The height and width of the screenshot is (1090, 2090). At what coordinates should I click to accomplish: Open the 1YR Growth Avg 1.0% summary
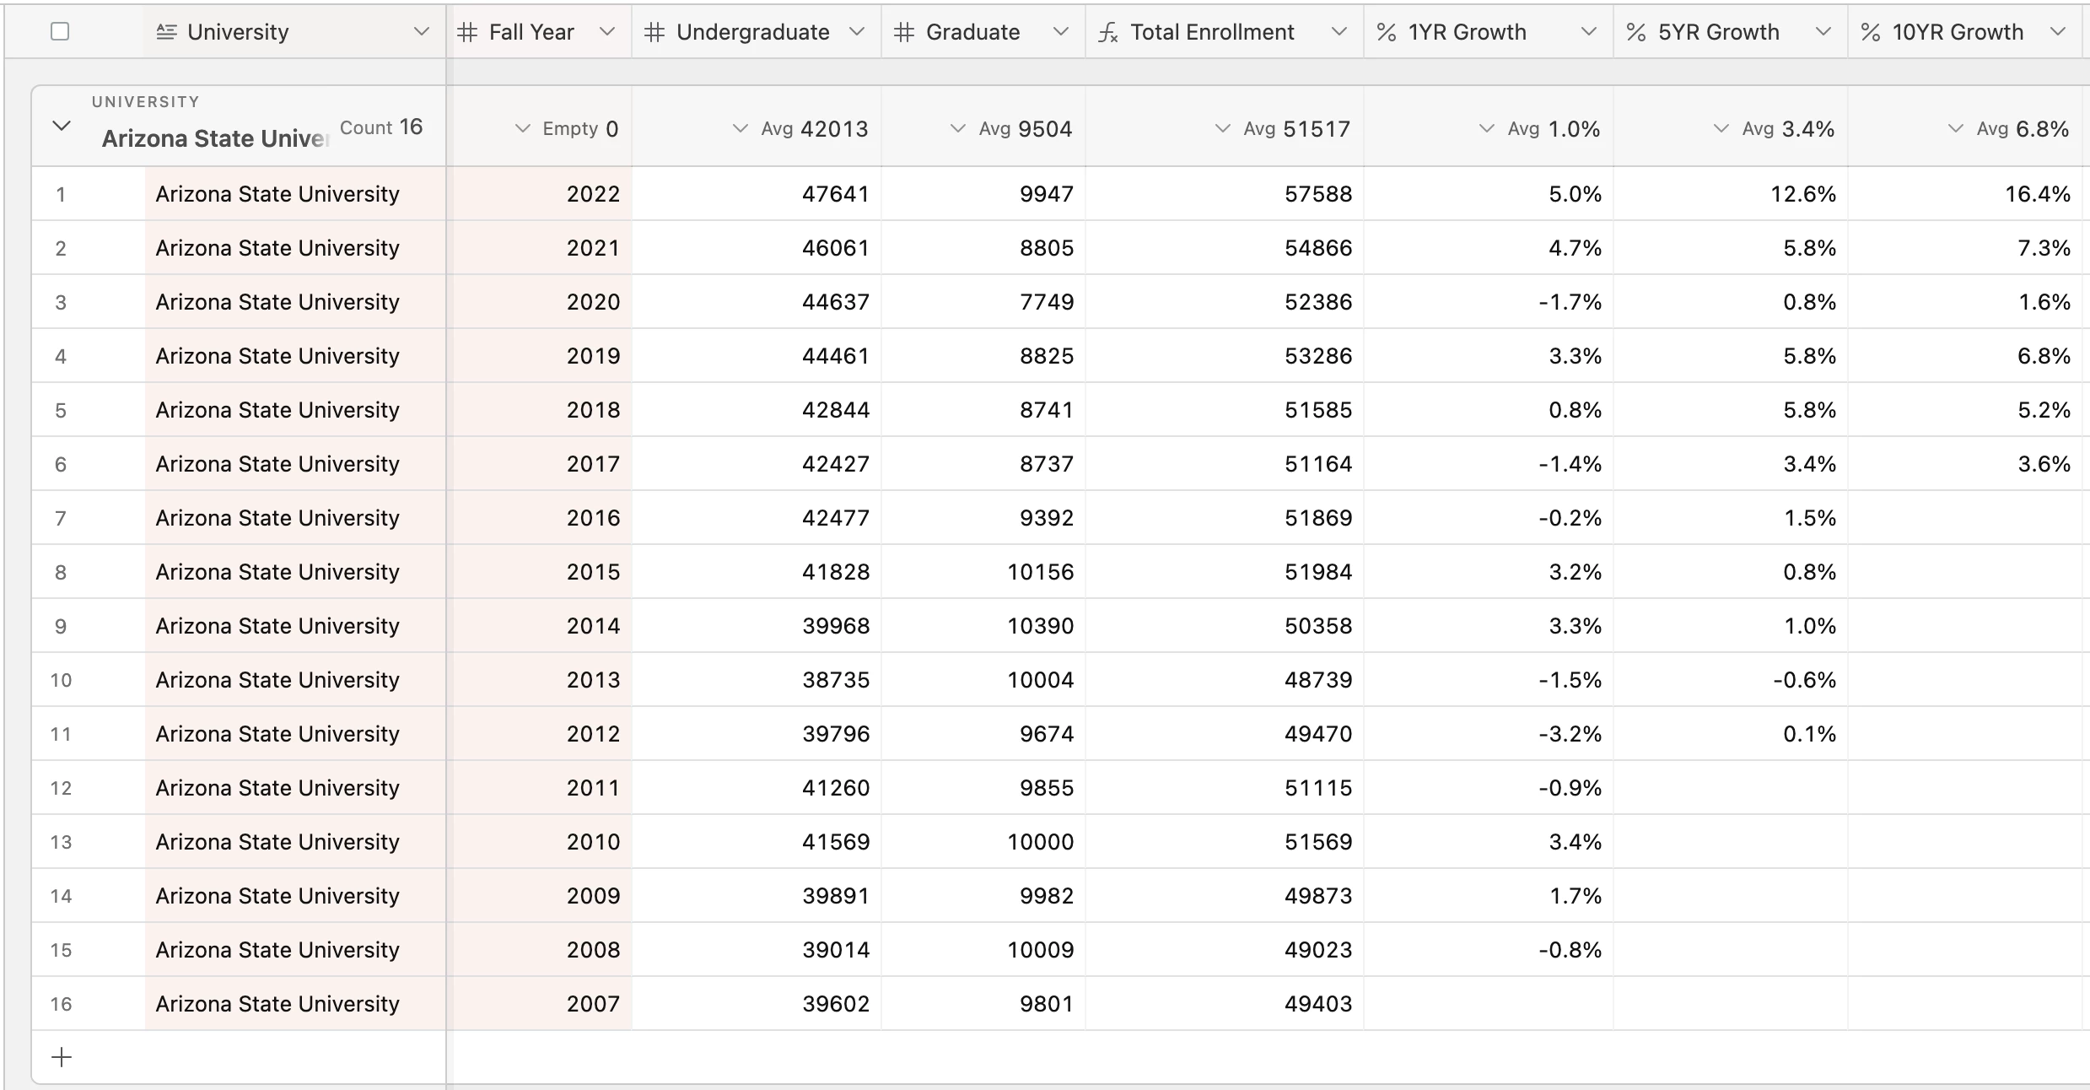1540,129
